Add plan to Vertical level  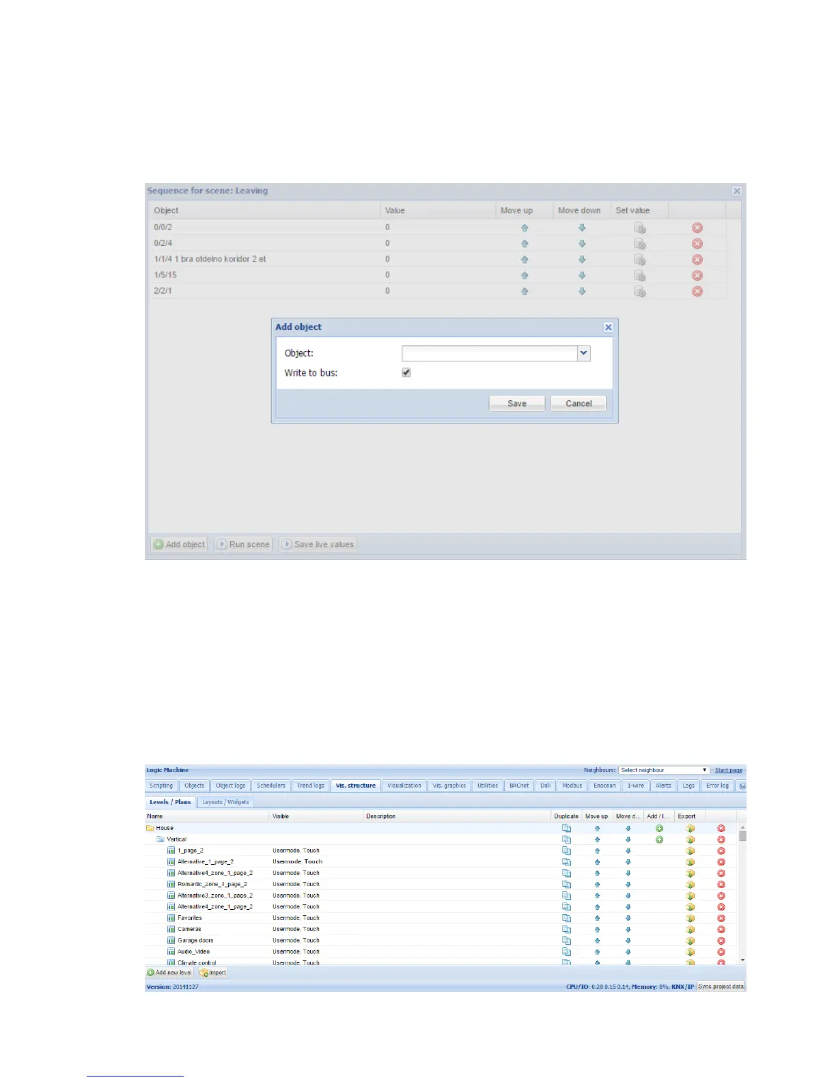(x=659, y=840)
